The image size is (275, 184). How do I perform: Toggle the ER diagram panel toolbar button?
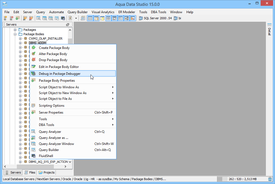(x=115, y=18)
